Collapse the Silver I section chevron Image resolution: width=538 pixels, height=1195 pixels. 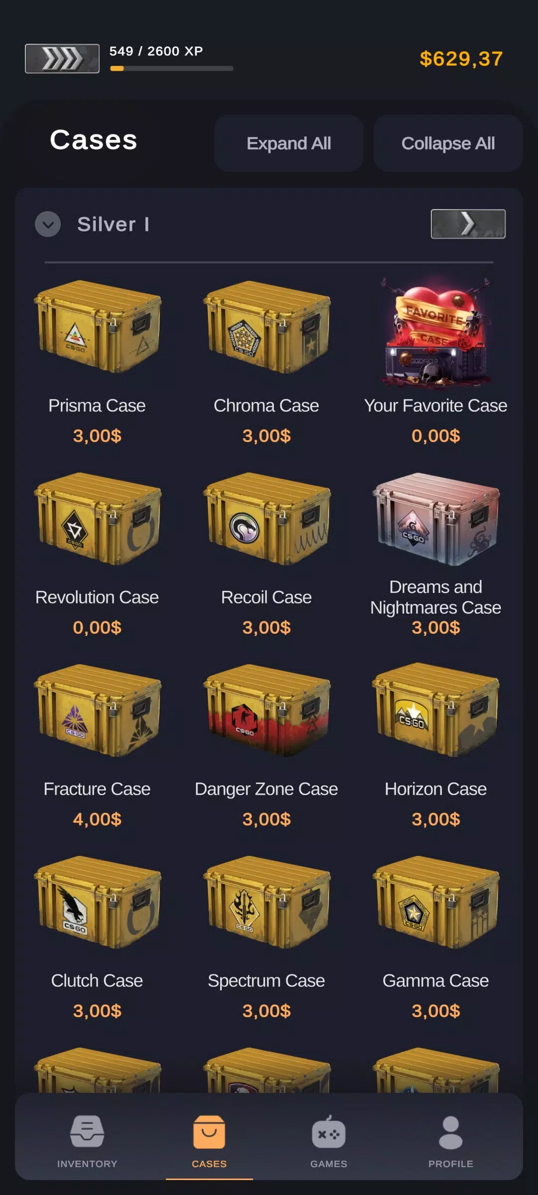[x=48, y=224]
